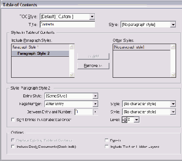Click the Between Entry and Number field

pos(84,112)
